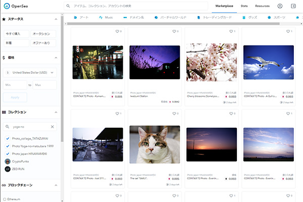Open the United States Dollar currency dropdown
Screen dimensions: 303x202
coord(30,73)
